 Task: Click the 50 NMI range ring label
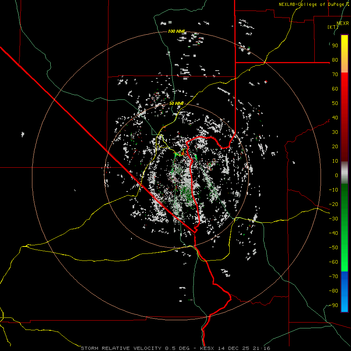point(176,103)
